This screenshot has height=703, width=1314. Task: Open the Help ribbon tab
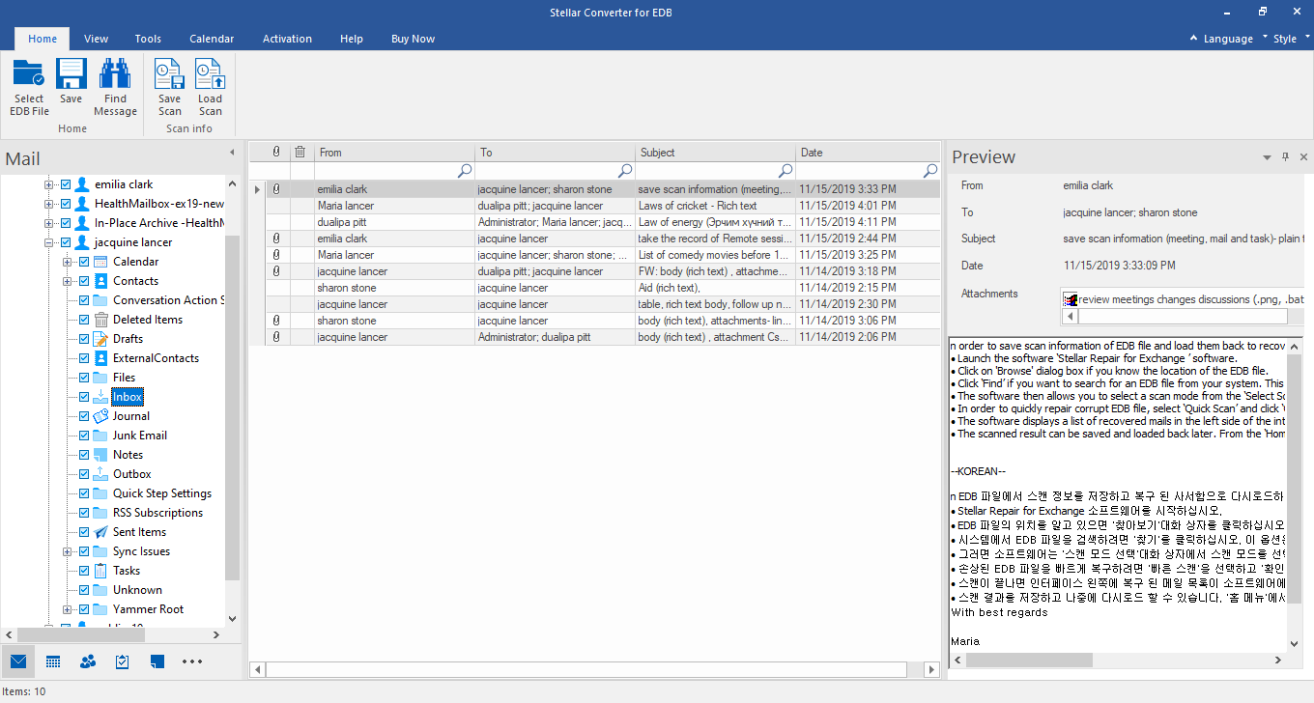coord(352,39)
